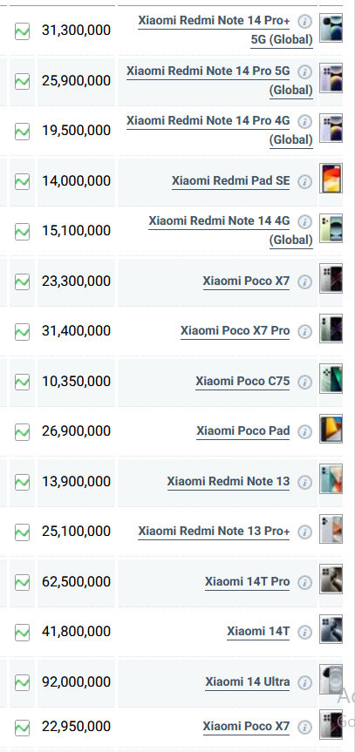Open Xiaomi Redmi Note 14 4G (Global) link
The height and width of the screenshot is (752, 355).
click(x=230, y=230)
